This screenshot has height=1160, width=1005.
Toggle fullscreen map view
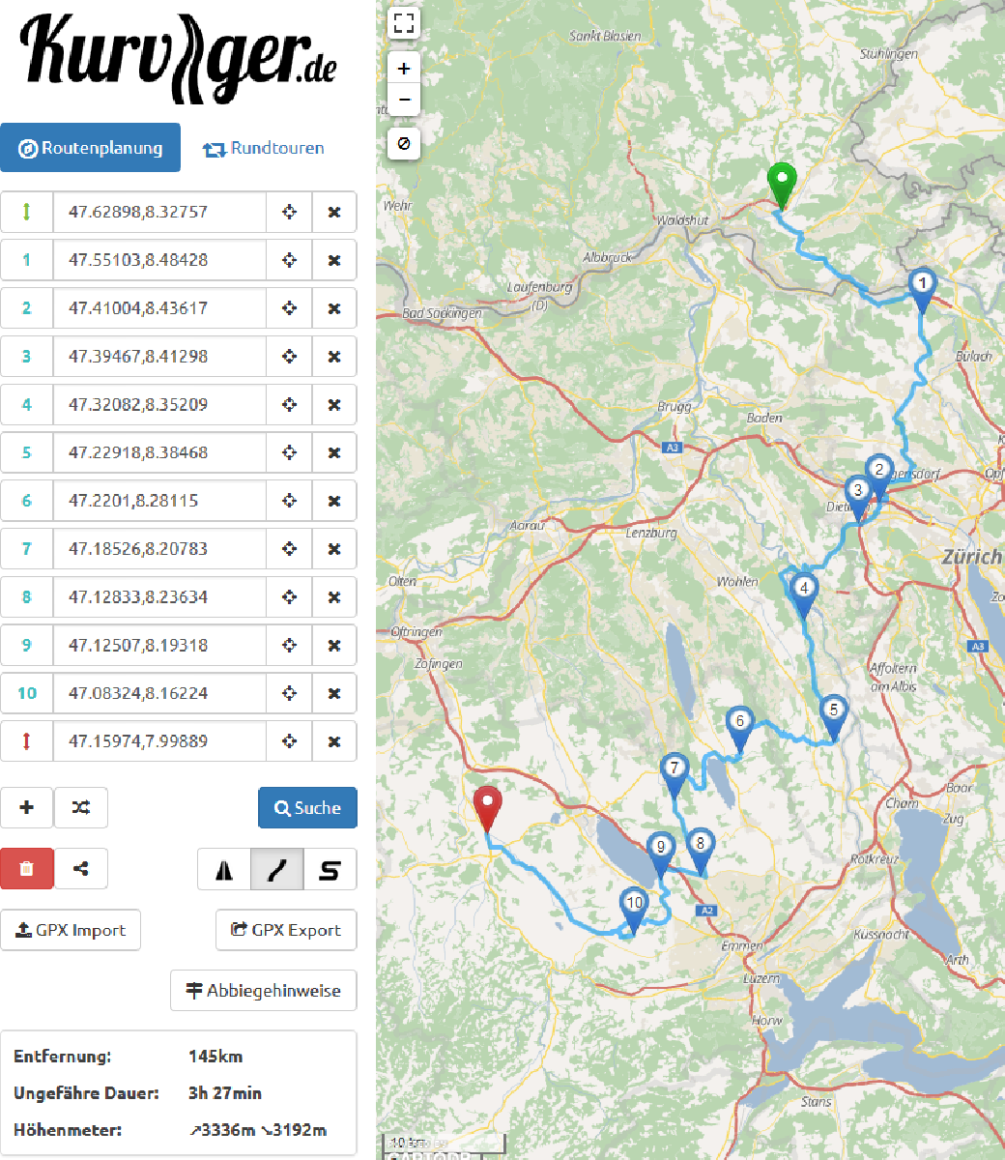pyautogui.click(x=404, y=23)
